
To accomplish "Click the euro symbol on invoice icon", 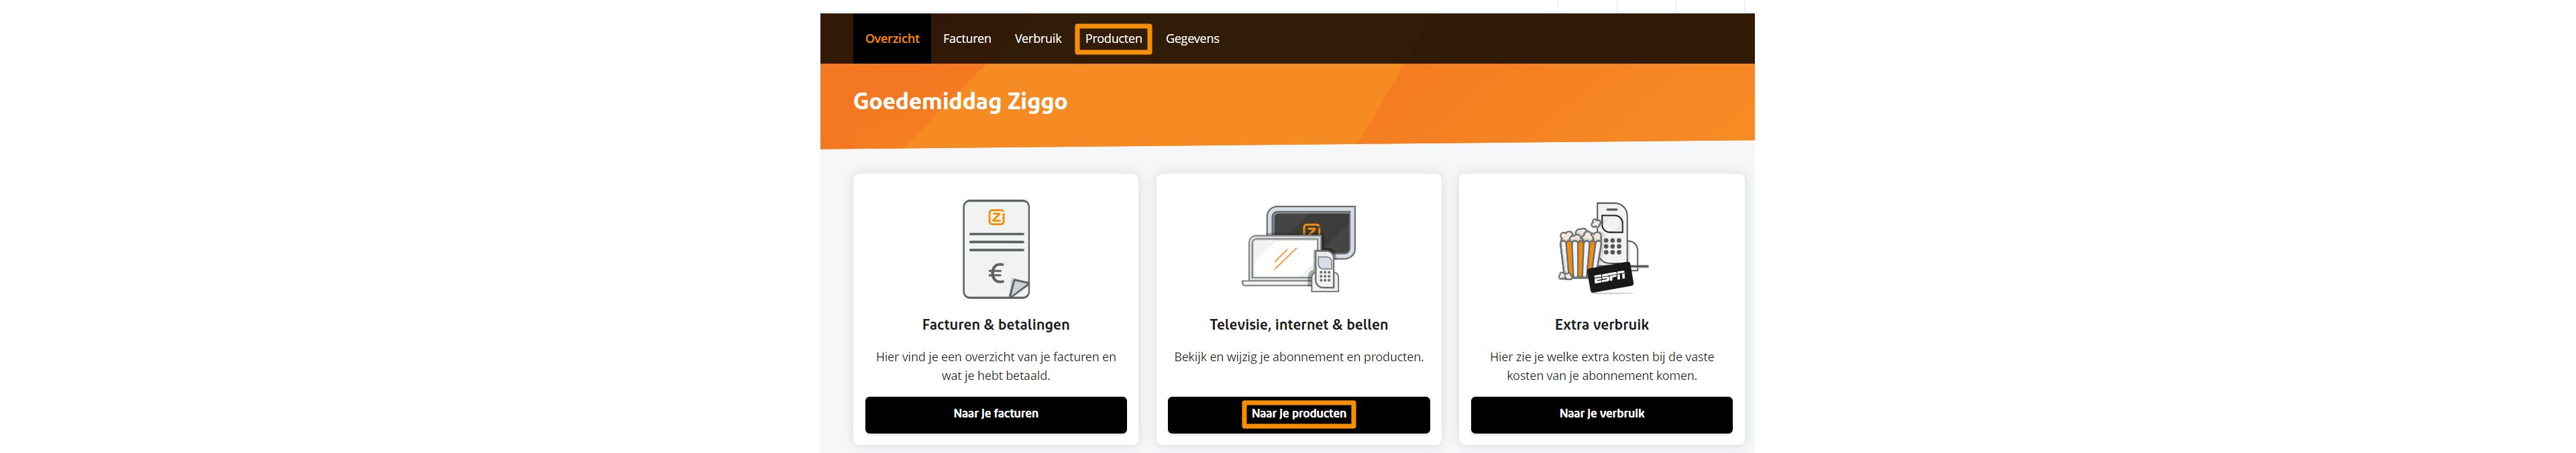I will click(x=996, y=273).
